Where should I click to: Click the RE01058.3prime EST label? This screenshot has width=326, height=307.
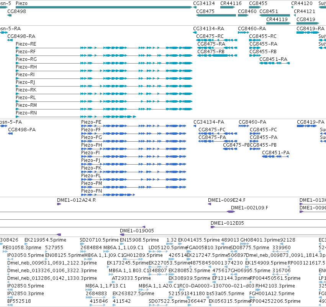coord(22,248)
